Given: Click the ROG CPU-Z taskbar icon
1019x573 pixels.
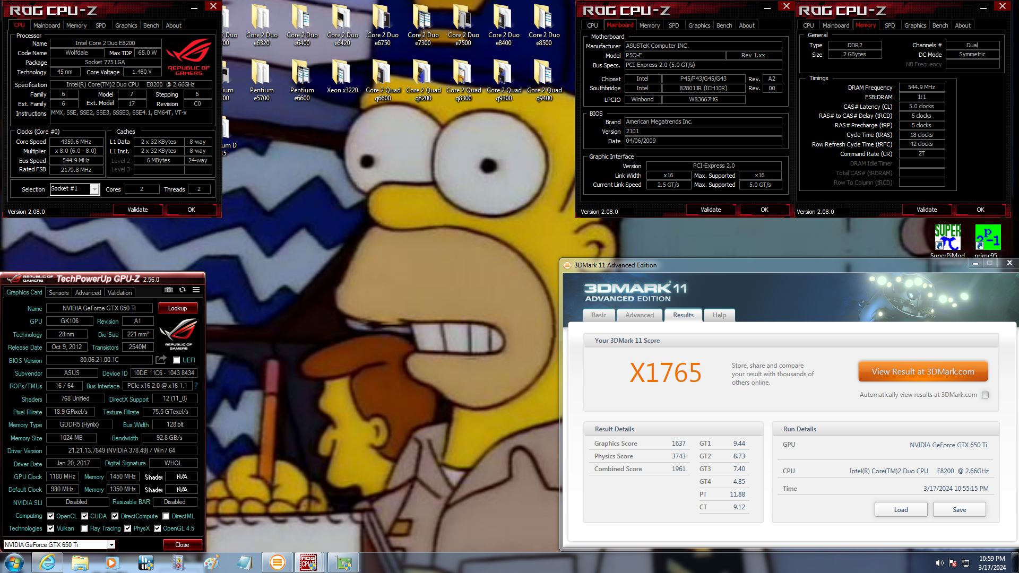Looking at the screenshot, I should 309,562.
